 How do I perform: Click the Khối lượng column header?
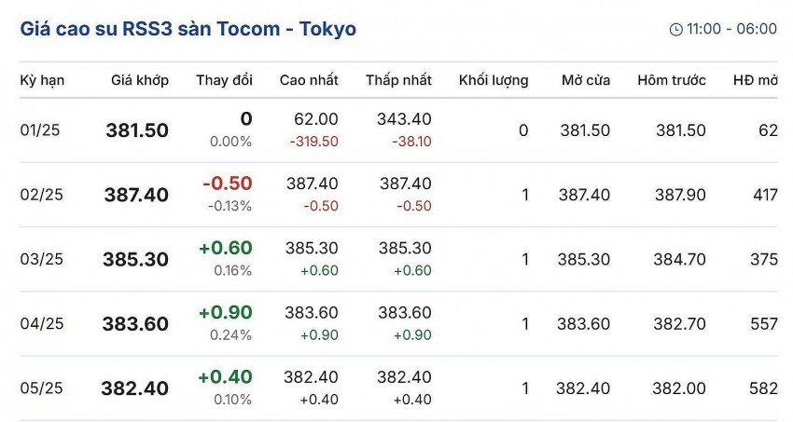(x=494, y=80)
